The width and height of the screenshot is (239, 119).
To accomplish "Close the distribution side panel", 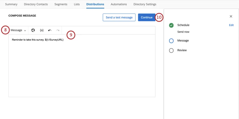I will click(x=231, y=16).
